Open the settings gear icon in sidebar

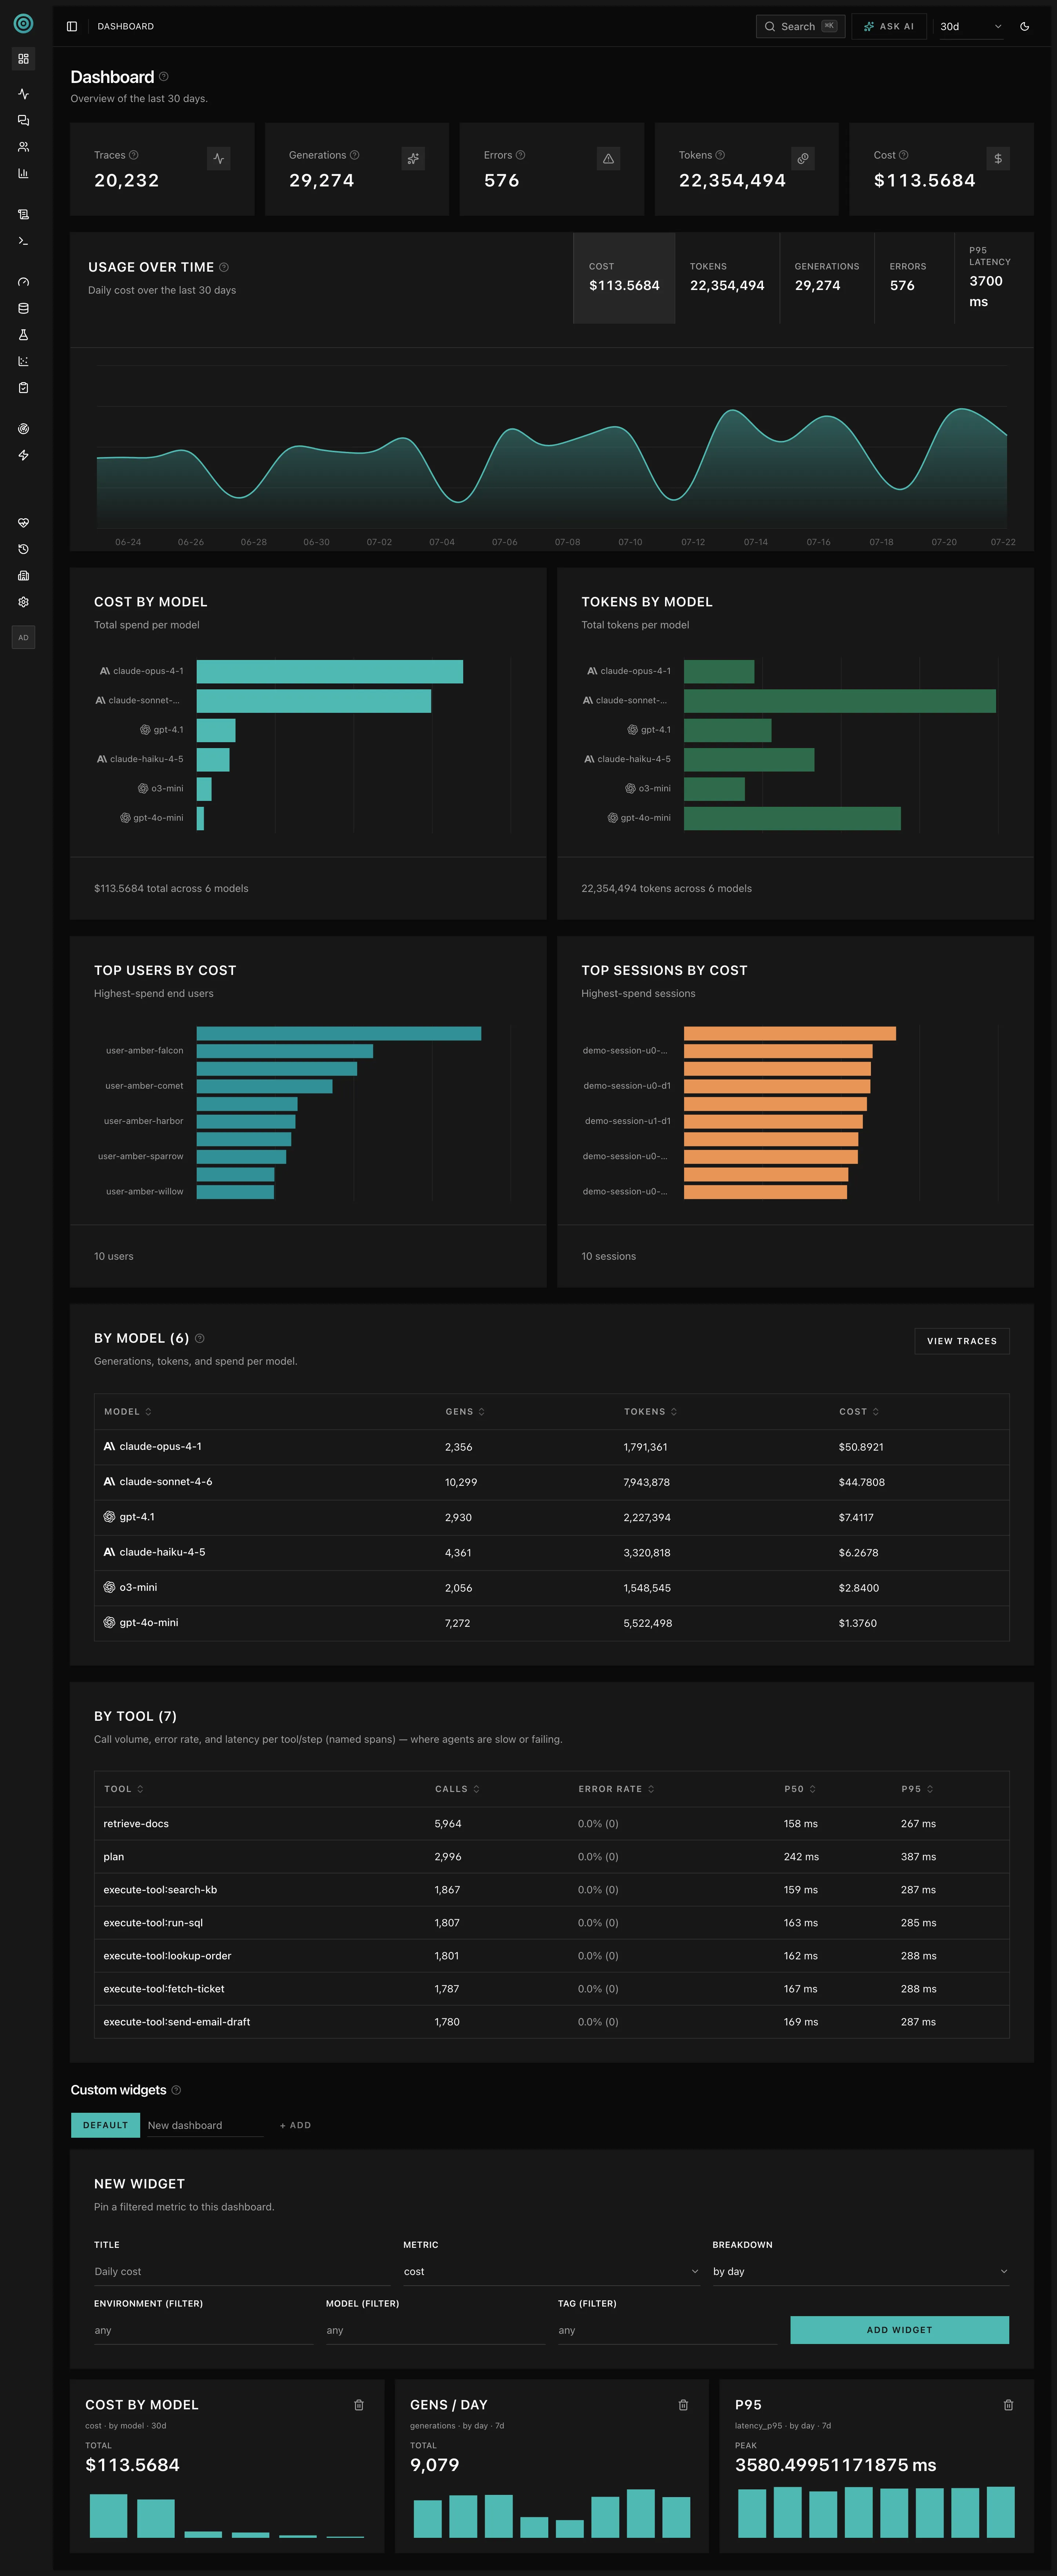coord(23,602)
